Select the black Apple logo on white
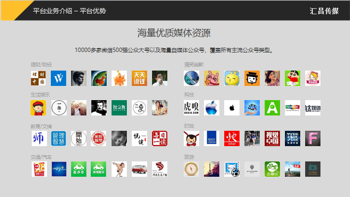Viewport: 350px width, 197px height. (232, 108)
